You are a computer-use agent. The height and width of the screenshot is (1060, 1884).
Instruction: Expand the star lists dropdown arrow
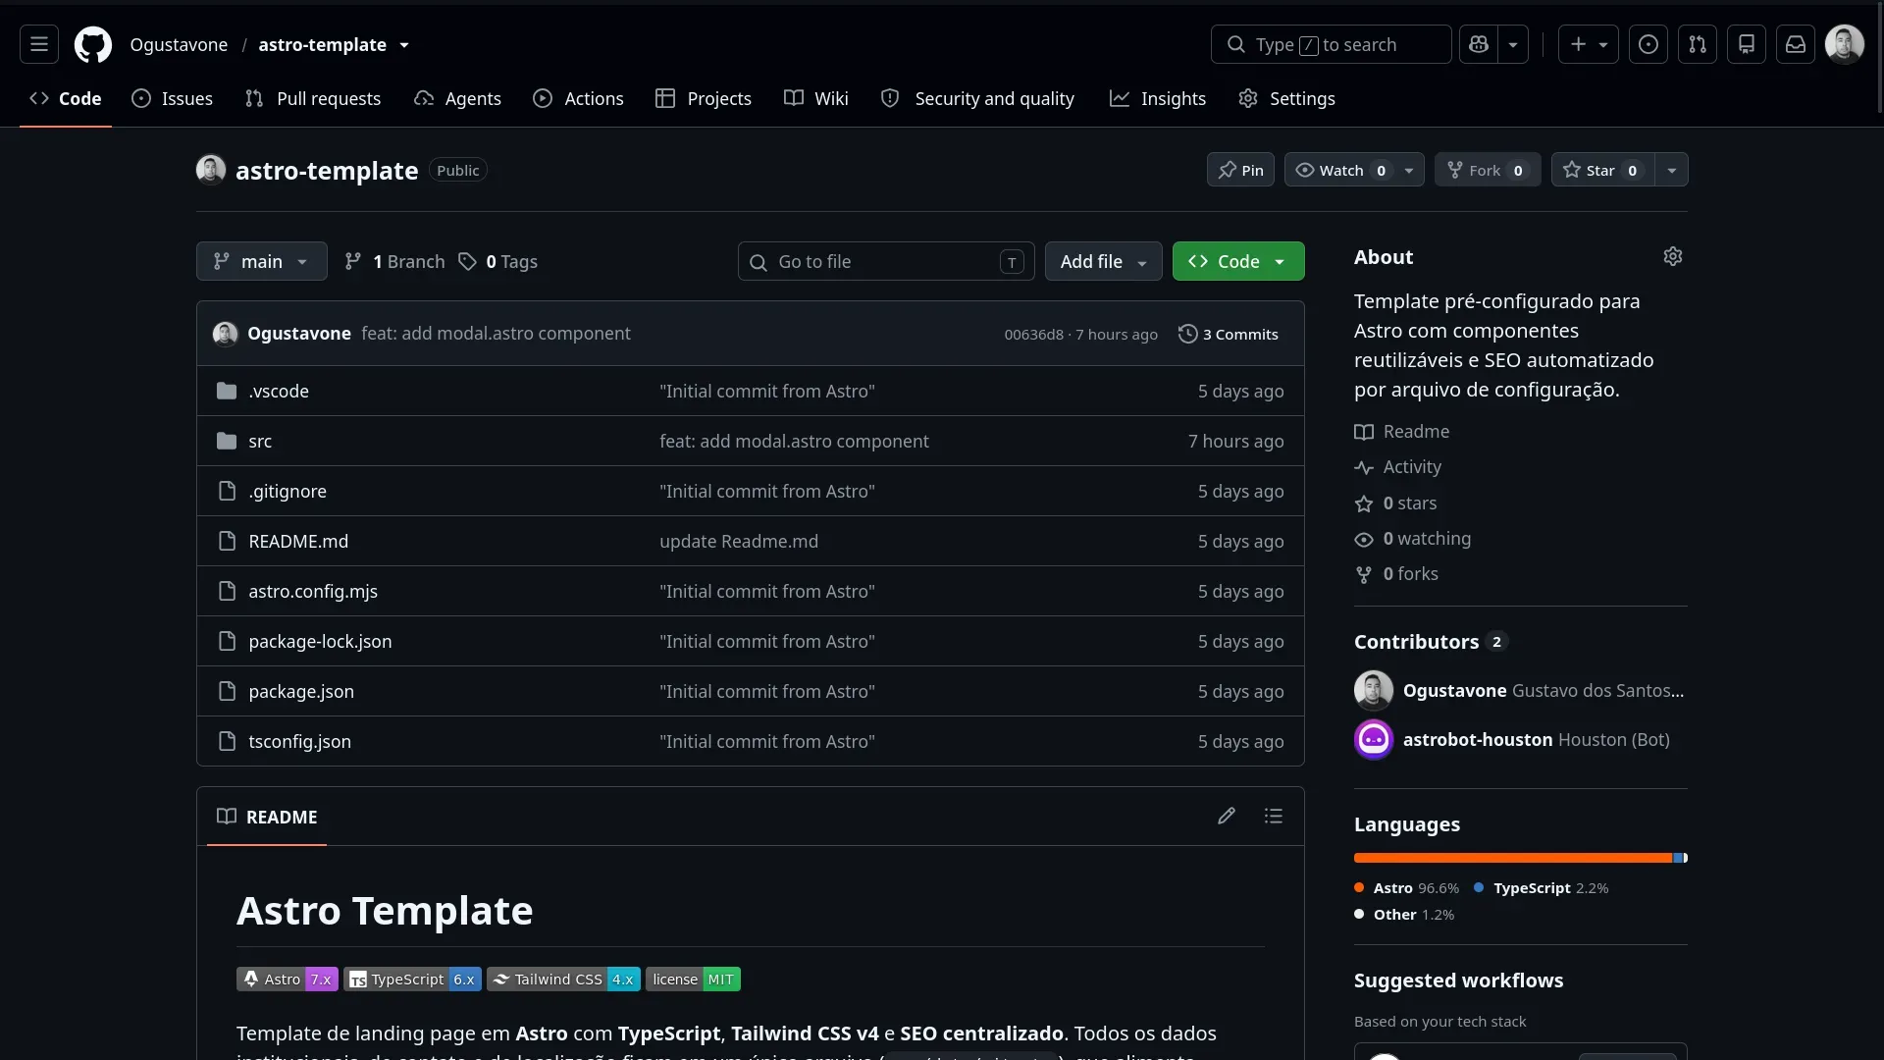[1672, 170]
